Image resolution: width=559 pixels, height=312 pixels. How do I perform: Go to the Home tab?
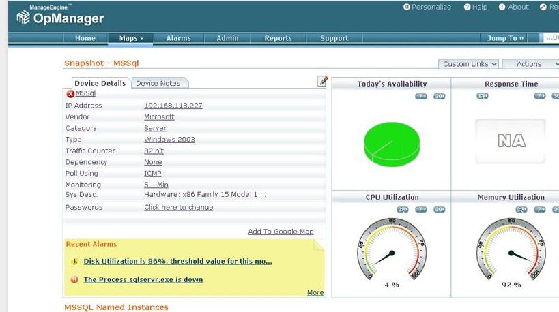pos(85,38)
